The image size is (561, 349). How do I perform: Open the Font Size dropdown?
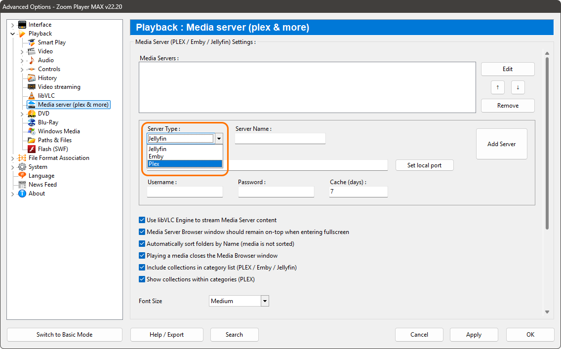[265, 301]
